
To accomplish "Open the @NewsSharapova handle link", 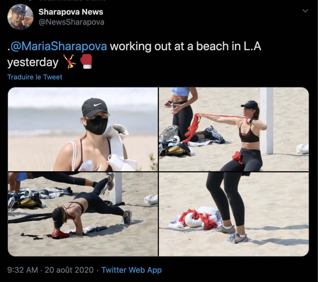I will click(x=71, y=22).
